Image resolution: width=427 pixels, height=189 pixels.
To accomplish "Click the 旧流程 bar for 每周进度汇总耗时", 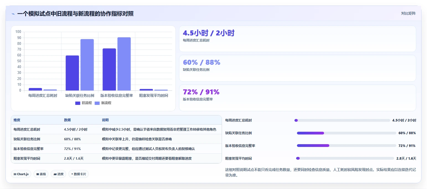I will (x=35, y=89).
